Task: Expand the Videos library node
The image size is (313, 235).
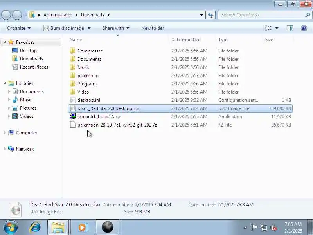Action: [x=9, y=116]
